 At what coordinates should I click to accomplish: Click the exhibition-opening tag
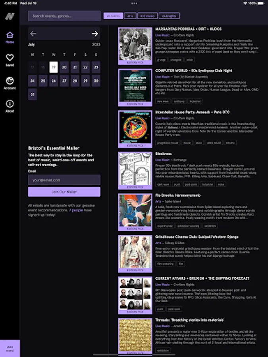(188, 226)
